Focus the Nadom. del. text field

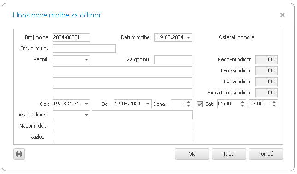click(122, 126)
